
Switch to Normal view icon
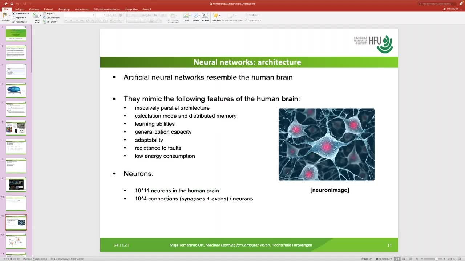pyautogui.click(x=397, y=259)
